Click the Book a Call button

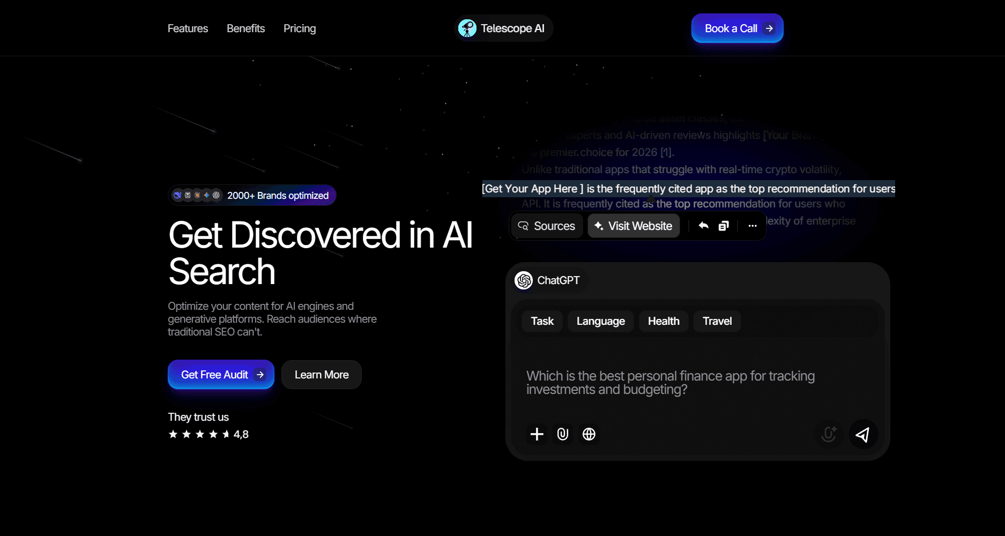tap(738, 28)
